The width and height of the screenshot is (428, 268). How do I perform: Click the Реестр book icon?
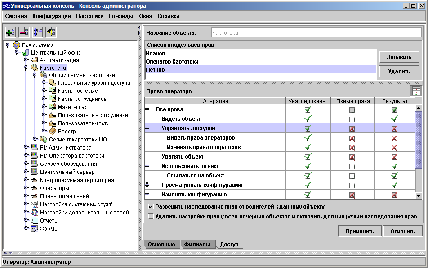[x=53, y=131]
